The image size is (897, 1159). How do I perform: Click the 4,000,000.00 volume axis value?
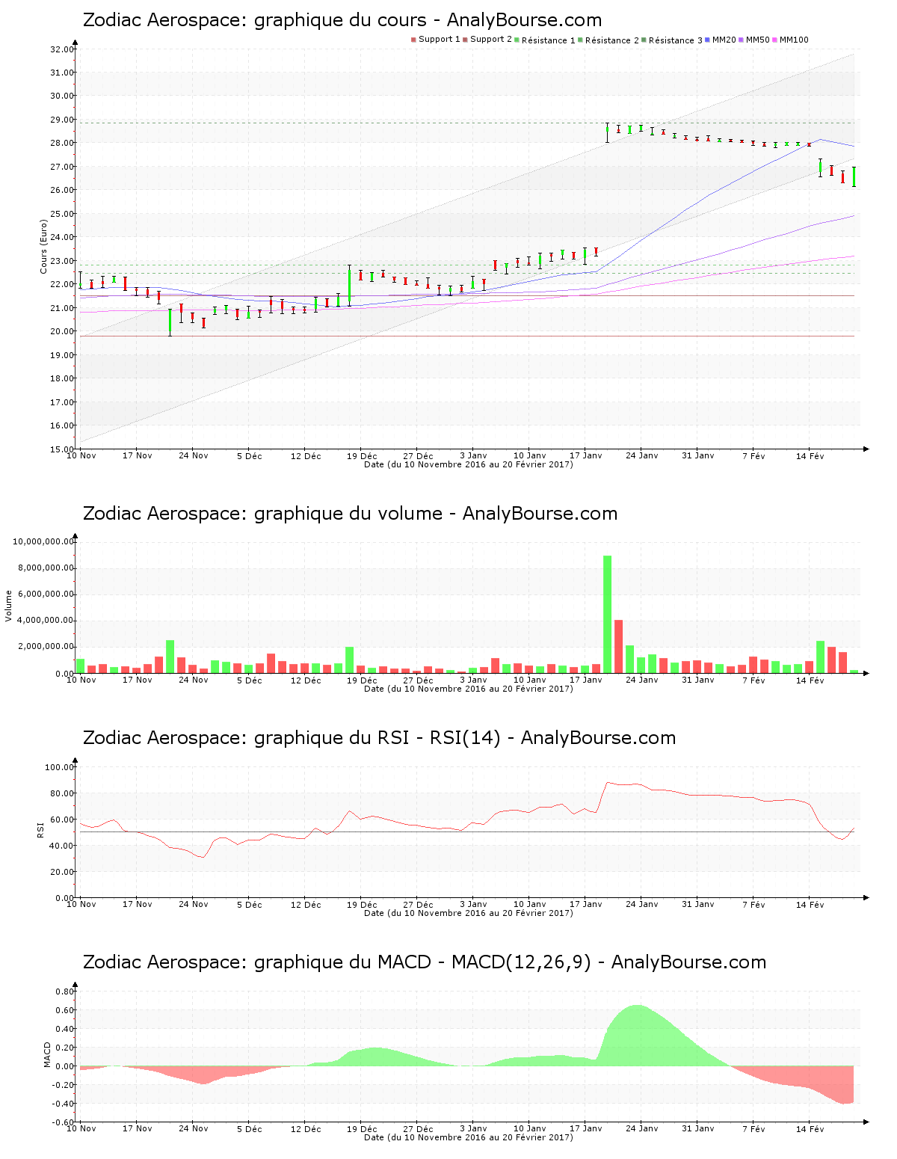click(46, 621)
